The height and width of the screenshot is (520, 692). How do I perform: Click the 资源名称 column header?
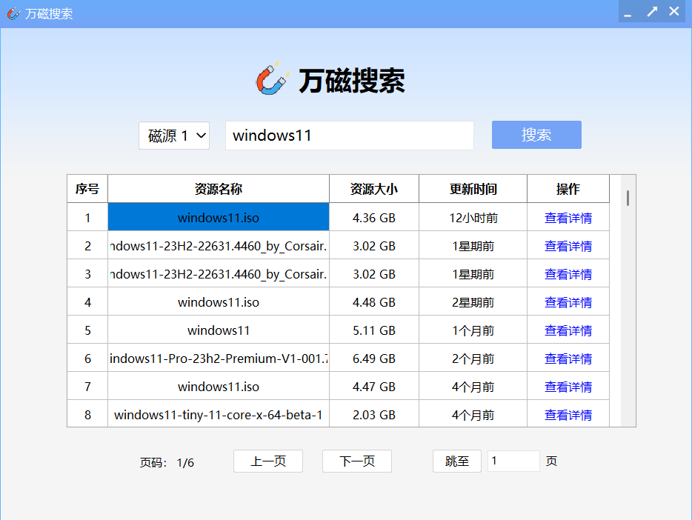coord(219,189)
